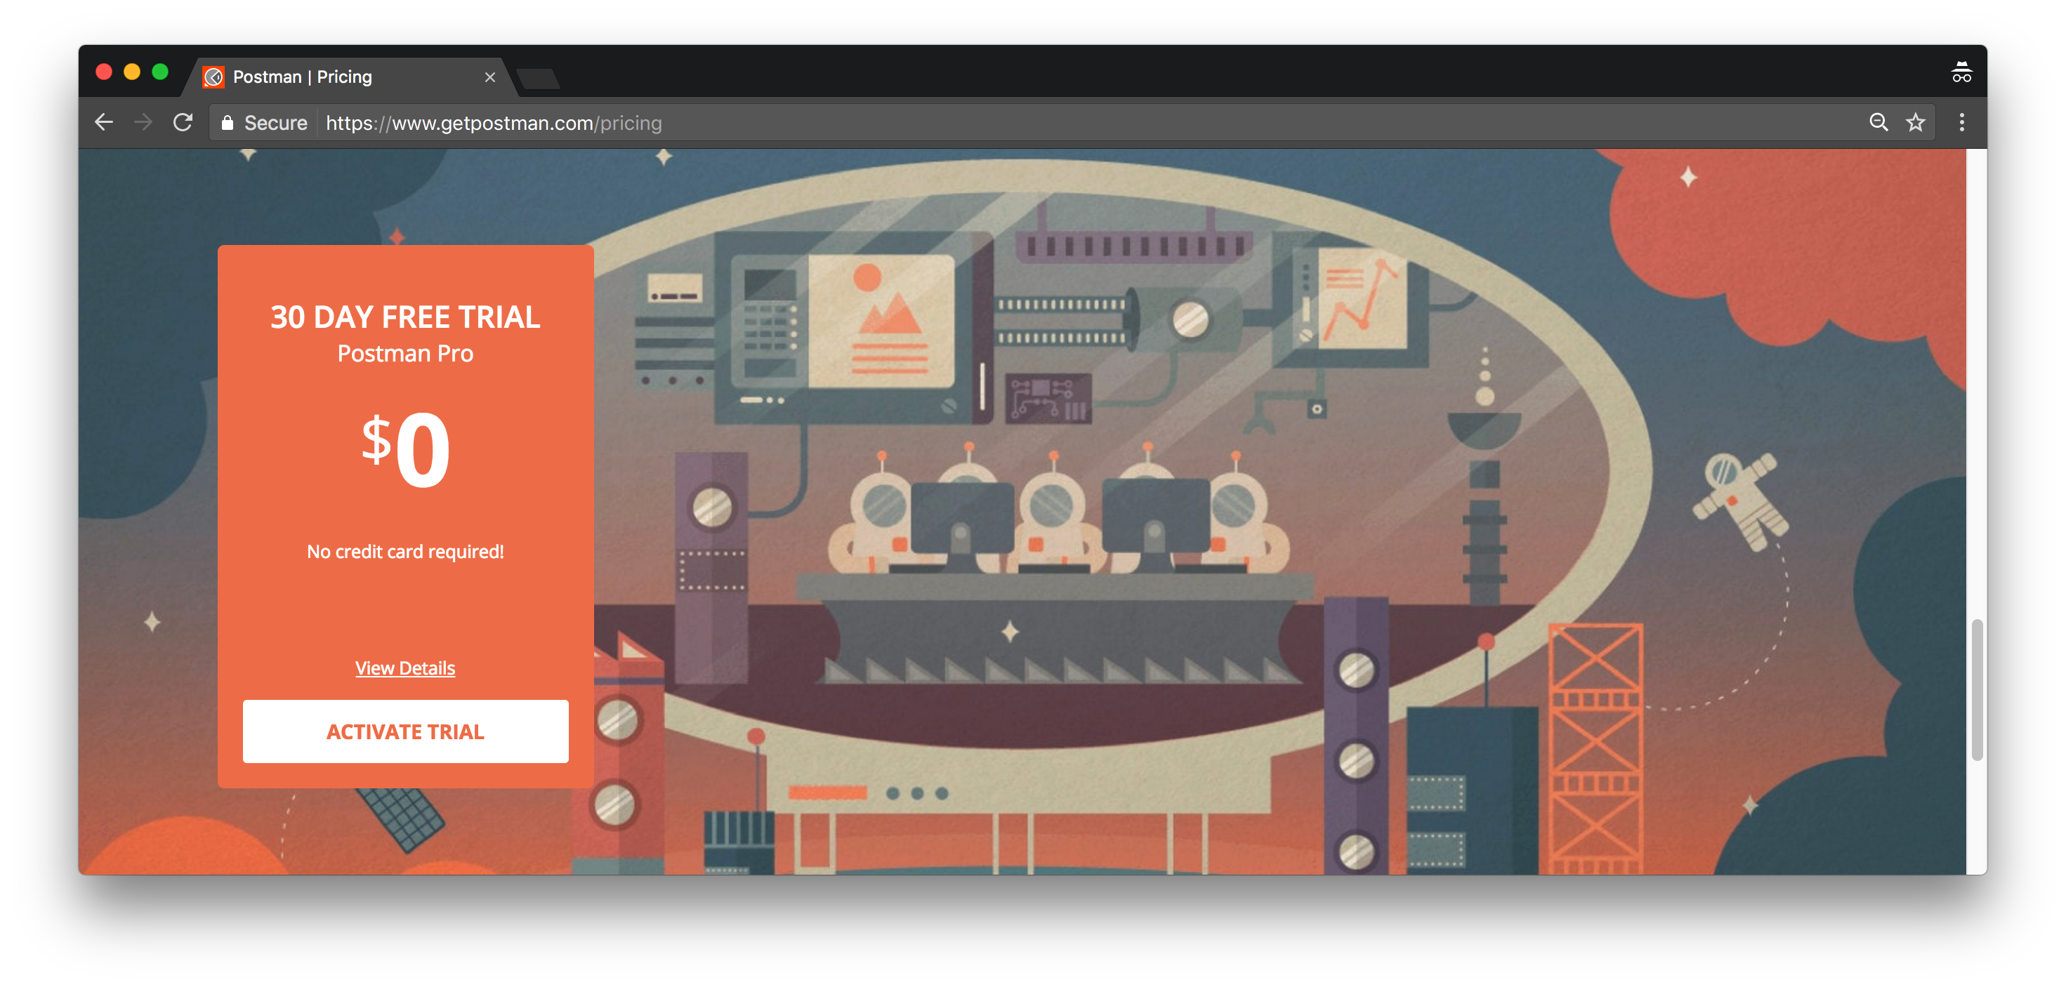
Task: Click the Secure padlock icon
Action: (227, 123)
